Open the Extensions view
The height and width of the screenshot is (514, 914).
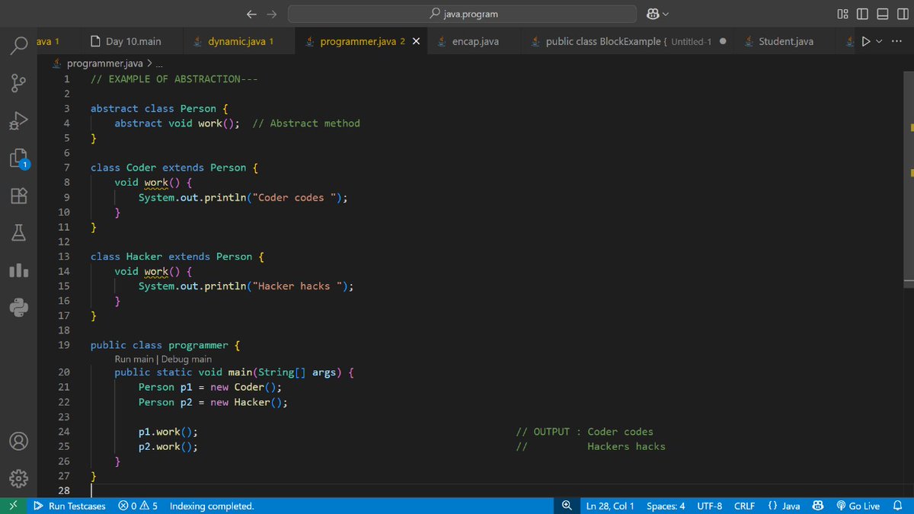click(19, 196)
